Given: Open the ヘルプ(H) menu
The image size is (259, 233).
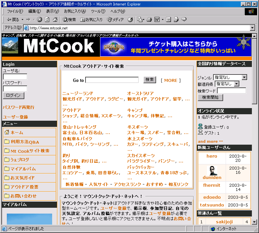Looking at the screenshot, I should pyautogui.click(x=118, y=11).
